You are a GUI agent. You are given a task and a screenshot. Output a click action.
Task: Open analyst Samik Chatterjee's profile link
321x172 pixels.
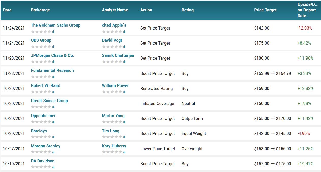point(118,55)
